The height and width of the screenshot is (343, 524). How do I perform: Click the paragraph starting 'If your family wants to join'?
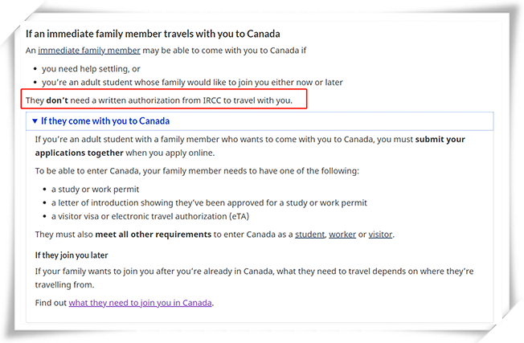254,278
